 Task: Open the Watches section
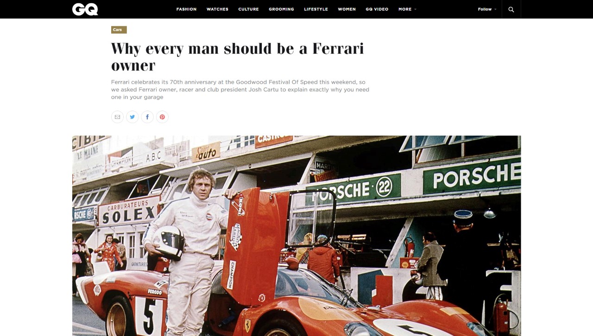(x=217, y=9)
